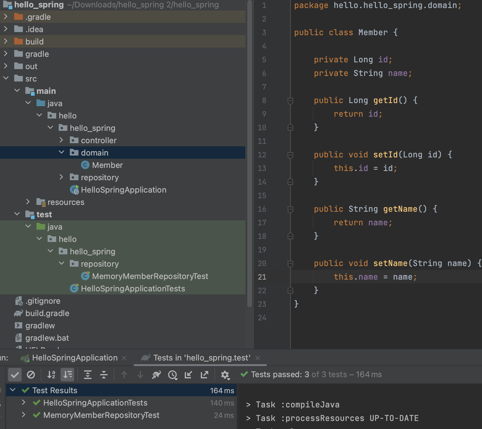Image resolution: width=482 pixels, height=429 pixels.
Task: Go to next failed test arrow
Action: [140, 375]
